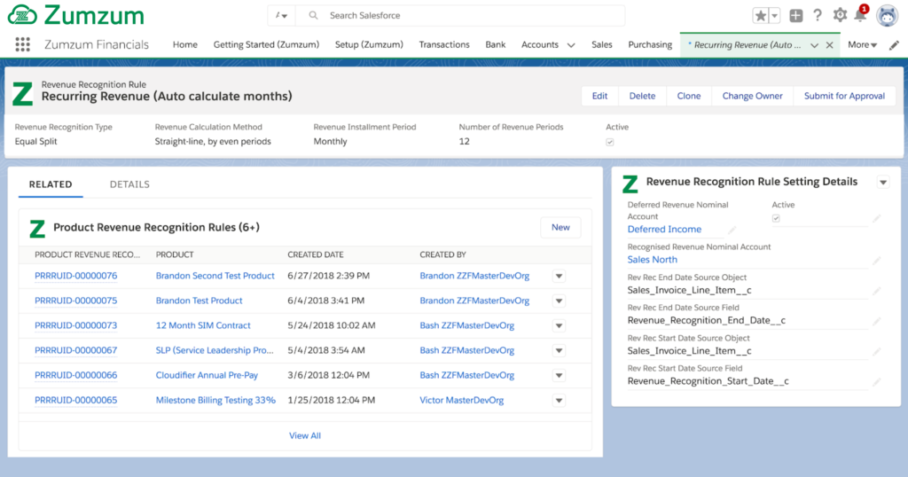This screenshot has height=477, width=908.
Task: Open the Help question mark icon
Action: (x=818, y=16)
